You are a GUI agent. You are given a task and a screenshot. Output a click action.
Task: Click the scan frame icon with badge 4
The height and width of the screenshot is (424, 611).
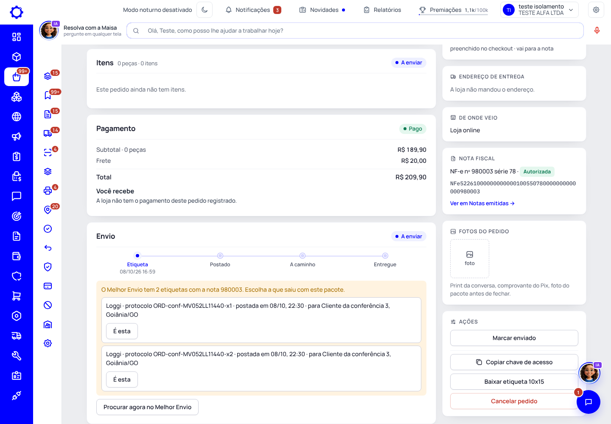[48, 153]
